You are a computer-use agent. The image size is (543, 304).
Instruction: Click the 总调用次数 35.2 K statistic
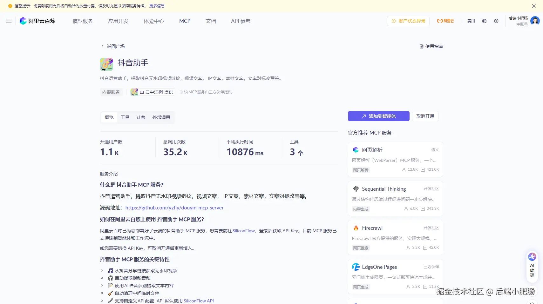[175, 148]
